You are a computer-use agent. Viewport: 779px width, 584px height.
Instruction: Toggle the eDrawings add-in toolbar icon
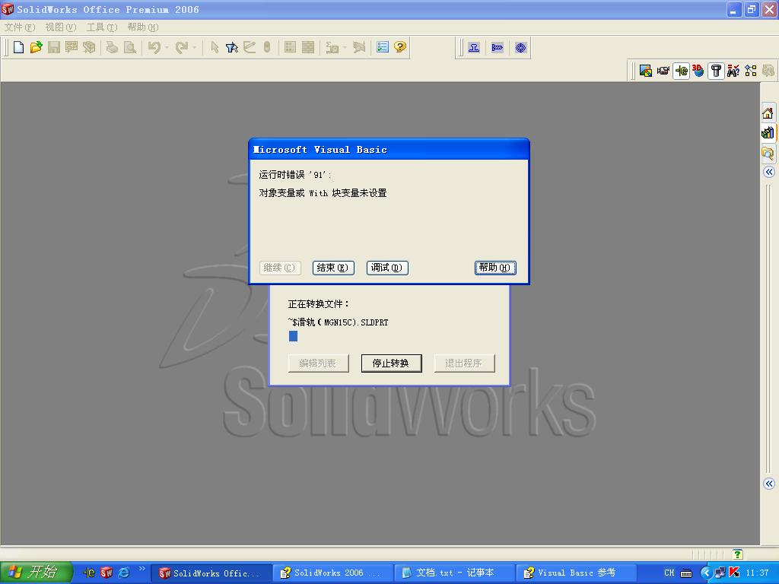coord(681,71)
